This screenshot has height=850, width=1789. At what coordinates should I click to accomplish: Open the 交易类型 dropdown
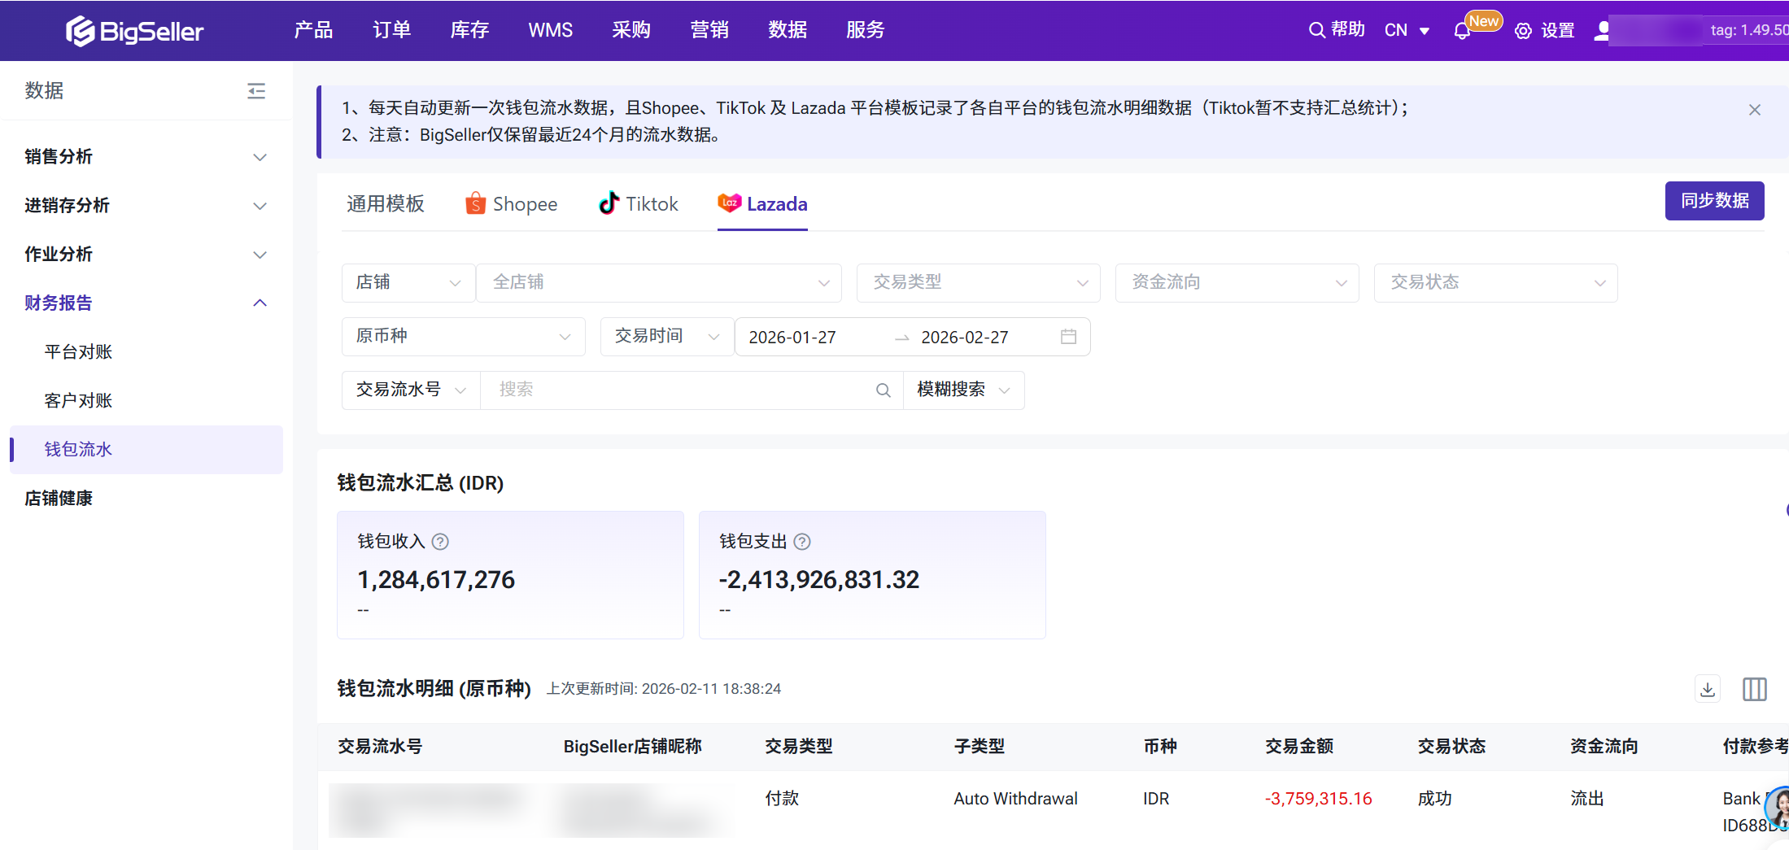(978, 282)
